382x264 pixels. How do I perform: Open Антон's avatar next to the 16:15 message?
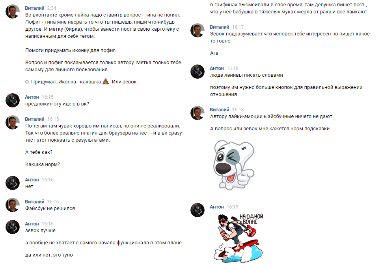click(13, 100)
